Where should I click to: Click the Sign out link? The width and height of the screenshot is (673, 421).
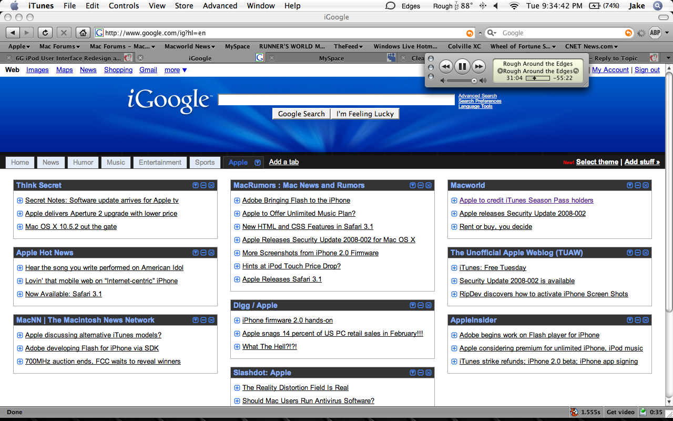tap(647, 69)
